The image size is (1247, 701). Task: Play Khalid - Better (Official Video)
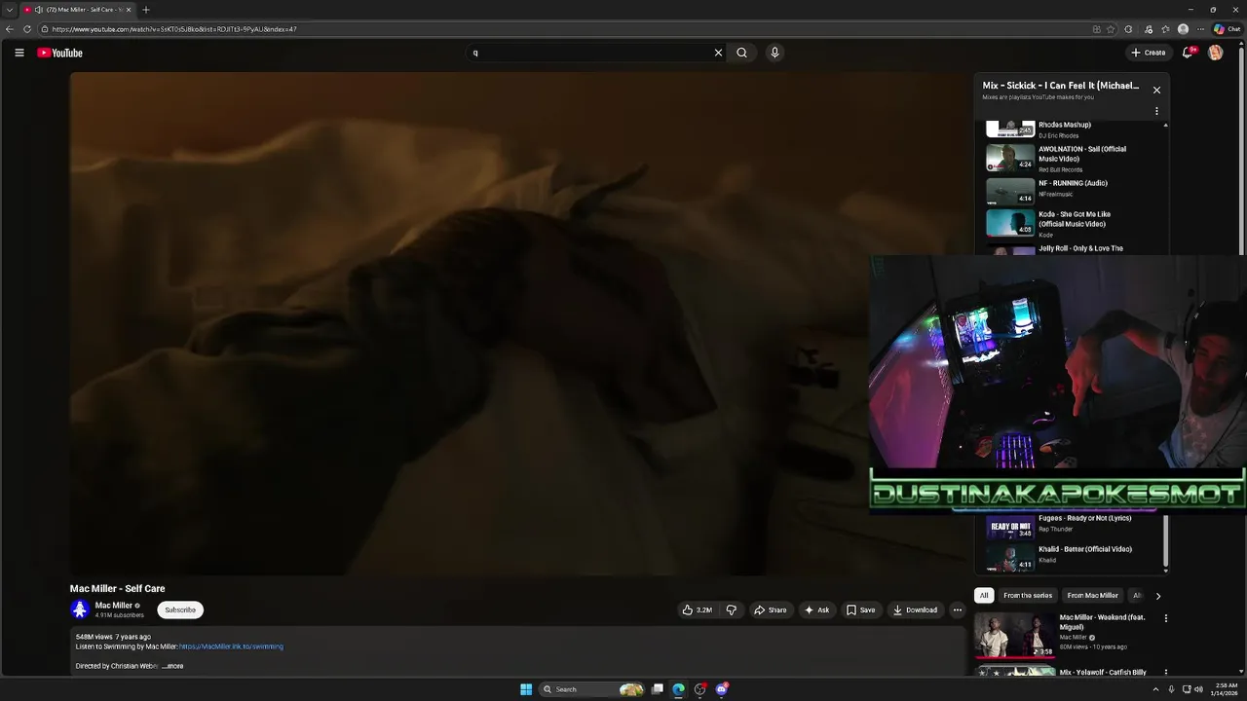pyautogui.click(x=1070, y=557)
